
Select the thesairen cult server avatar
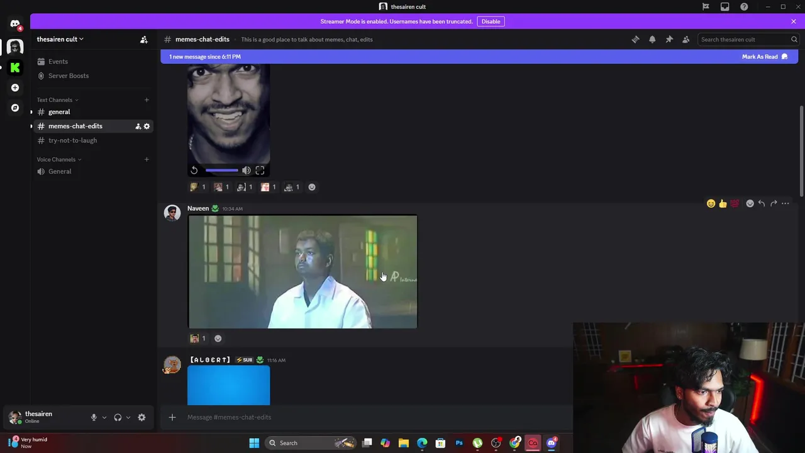pos(15,47)
